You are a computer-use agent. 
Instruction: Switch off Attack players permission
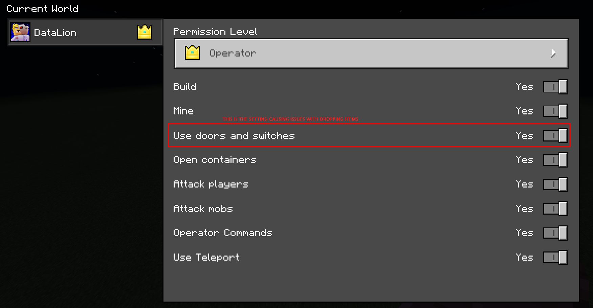pos(555,184)
